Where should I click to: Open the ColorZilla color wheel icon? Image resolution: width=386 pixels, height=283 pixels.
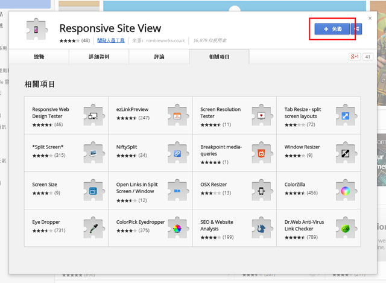346,191
